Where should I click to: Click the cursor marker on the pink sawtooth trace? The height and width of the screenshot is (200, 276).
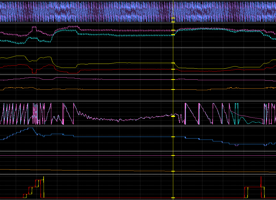173,30
